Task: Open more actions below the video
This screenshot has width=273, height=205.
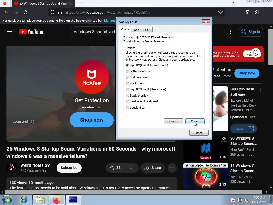Action: [x=172, y=168]
